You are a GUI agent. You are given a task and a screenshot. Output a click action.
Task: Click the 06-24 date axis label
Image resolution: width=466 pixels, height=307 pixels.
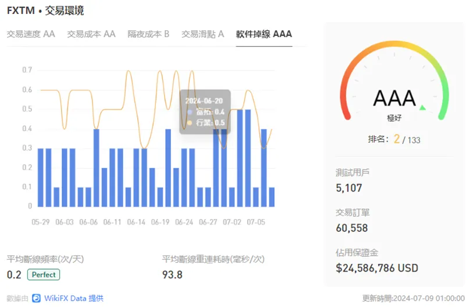click(184, 222)
